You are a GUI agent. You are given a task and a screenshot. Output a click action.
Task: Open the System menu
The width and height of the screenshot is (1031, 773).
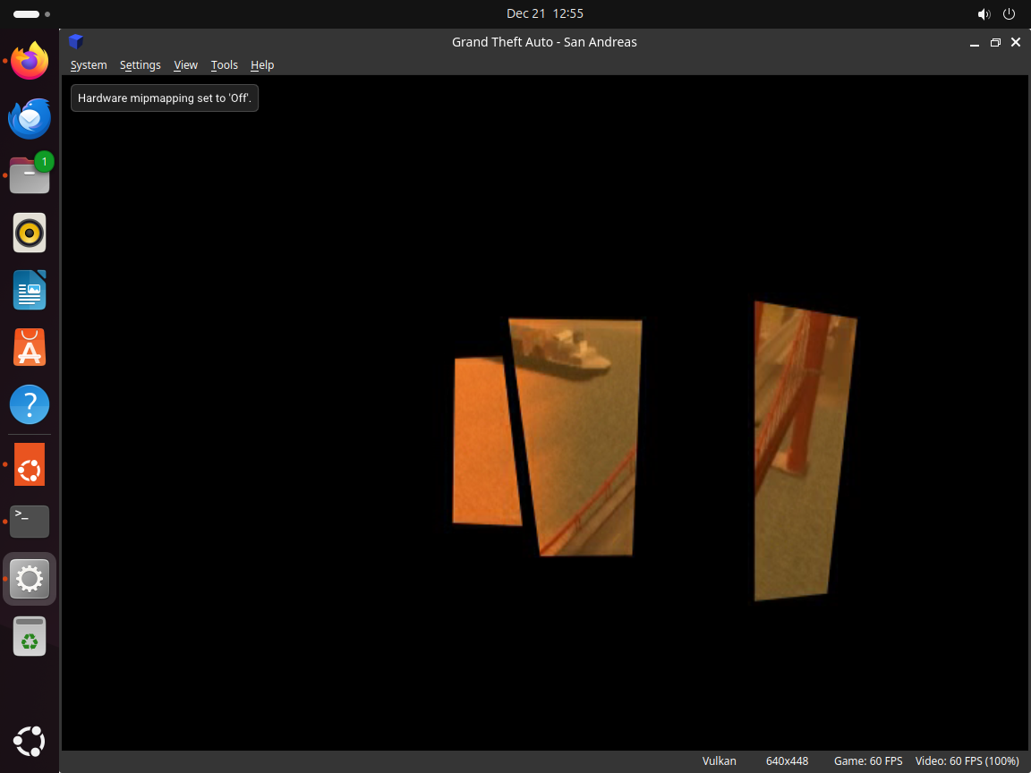tap(89, 65)
